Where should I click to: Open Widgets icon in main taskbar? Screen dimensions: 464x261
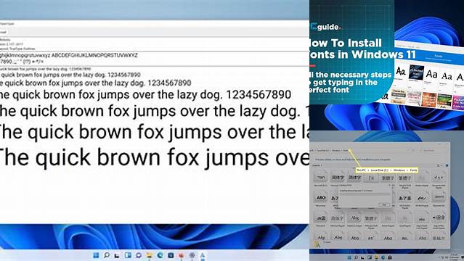pyautogui.click(x=128, y=255)
